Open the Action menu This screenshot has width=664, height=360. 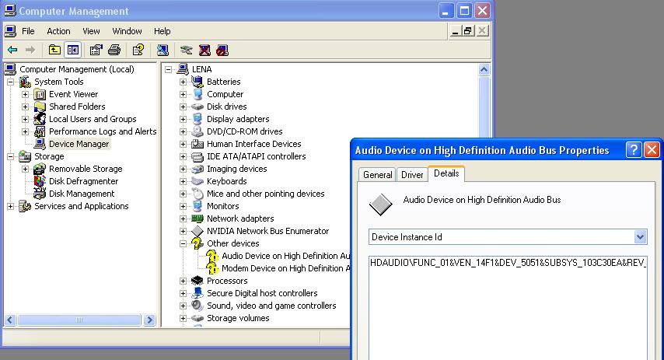pos(58,31)
